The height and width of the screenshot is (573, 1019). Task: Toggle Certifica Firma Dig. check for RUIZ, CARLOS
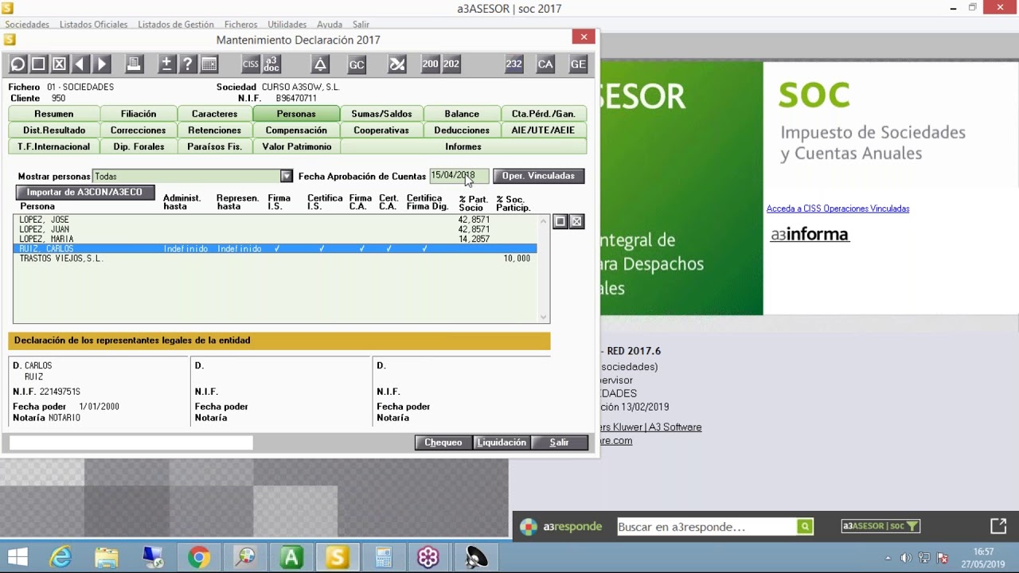click(424, 249)
